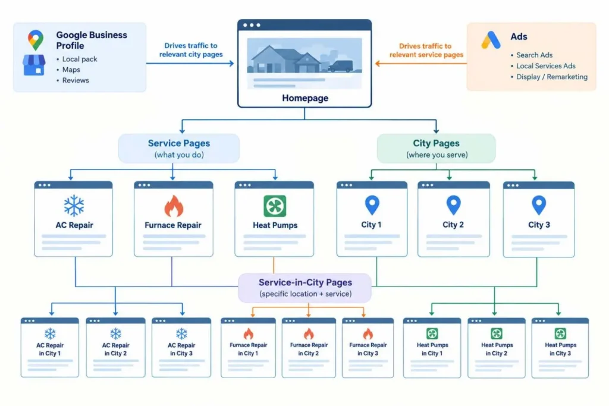The height and width of the screenshot is (406, 609).
Task: Click 'Drives traffic to relevant city pages' text
Action: coord(191,50)
